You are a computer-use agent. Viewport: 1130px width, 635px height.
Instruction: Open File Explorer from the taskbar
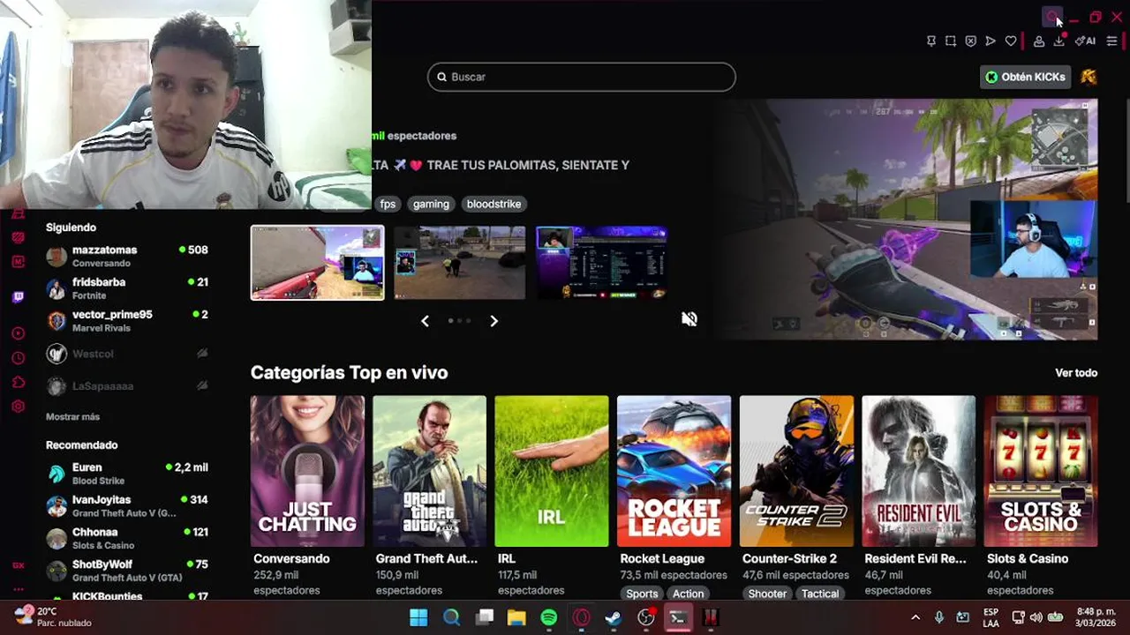click(x=516, y=617)
